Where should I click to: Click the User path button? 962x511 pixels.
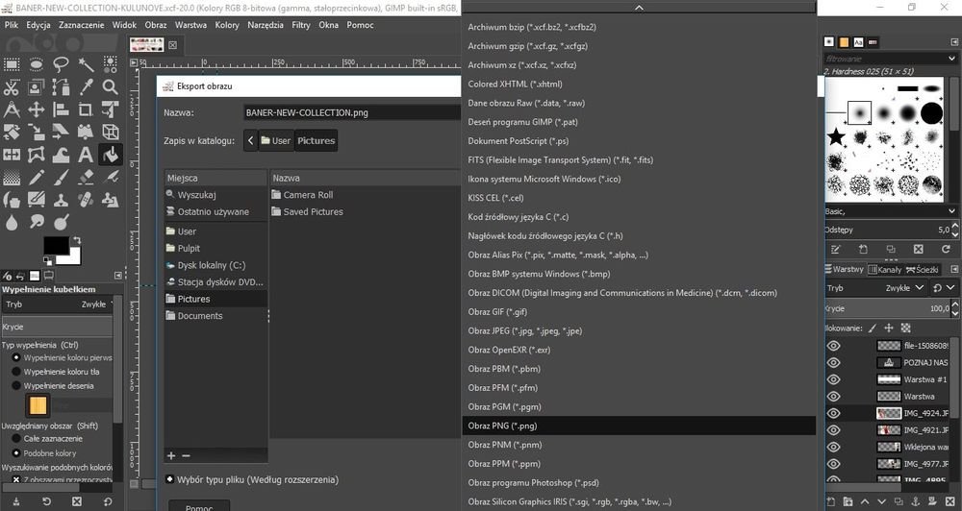pos(276,140)
